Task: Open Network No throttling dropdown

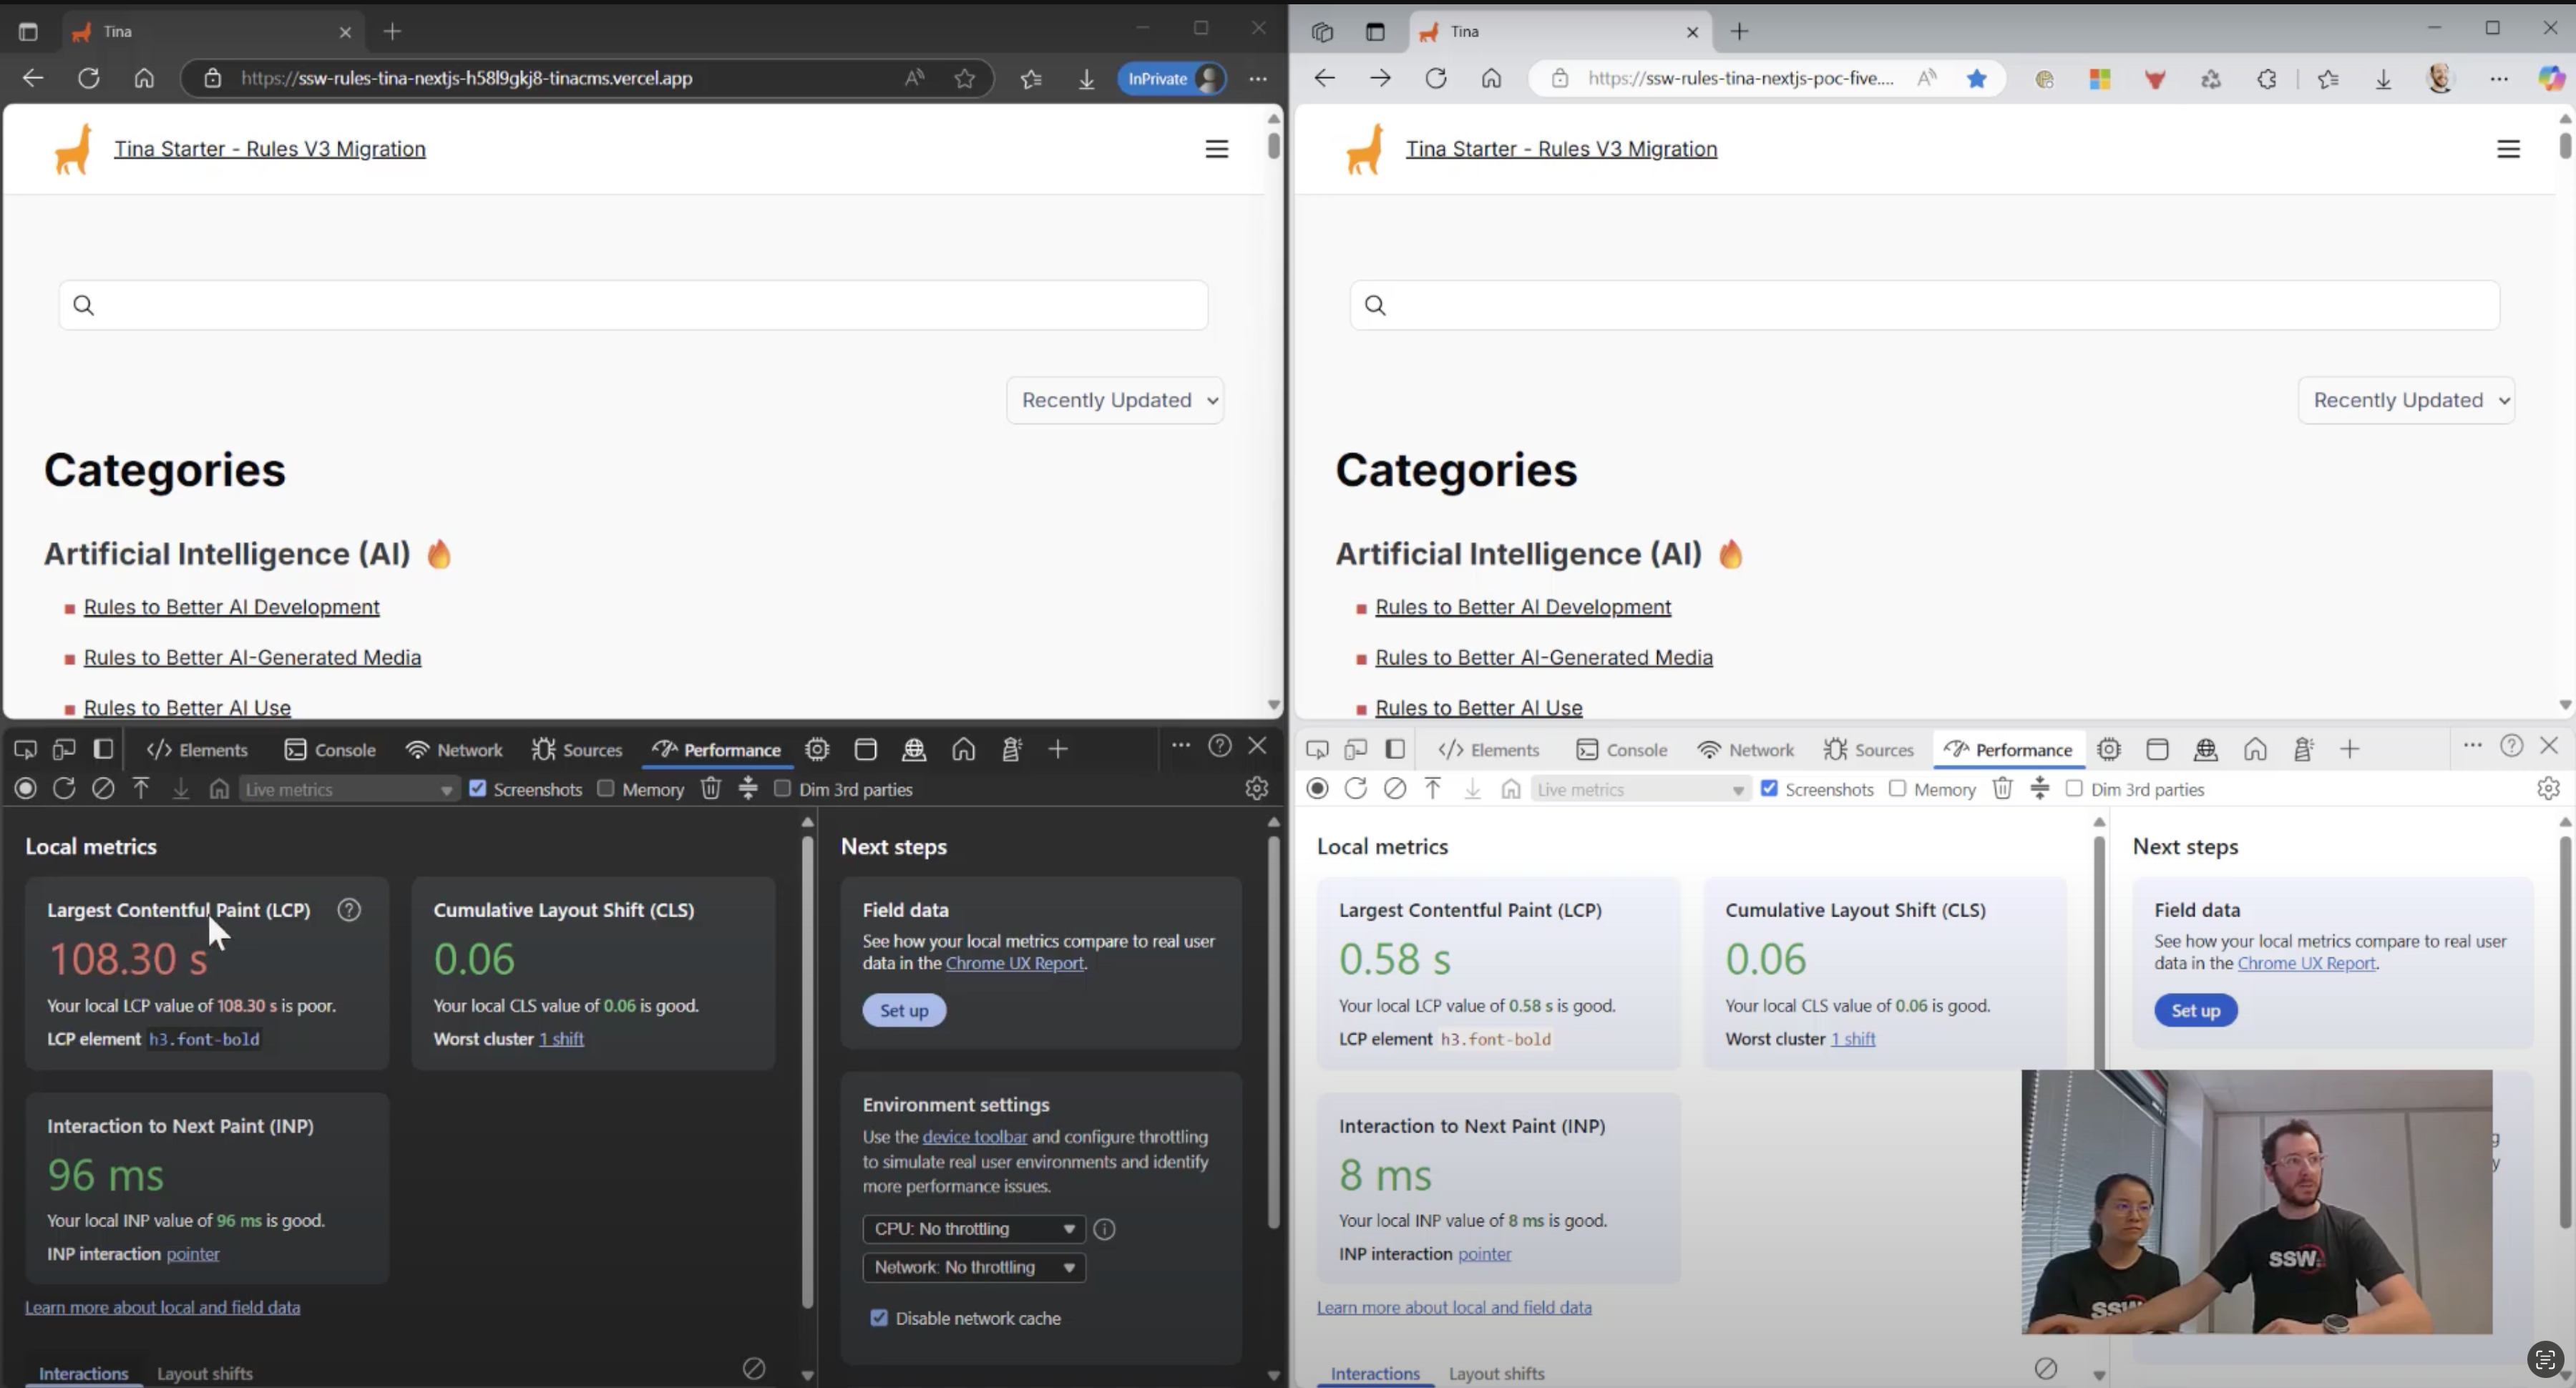Action: (973, 1267)
